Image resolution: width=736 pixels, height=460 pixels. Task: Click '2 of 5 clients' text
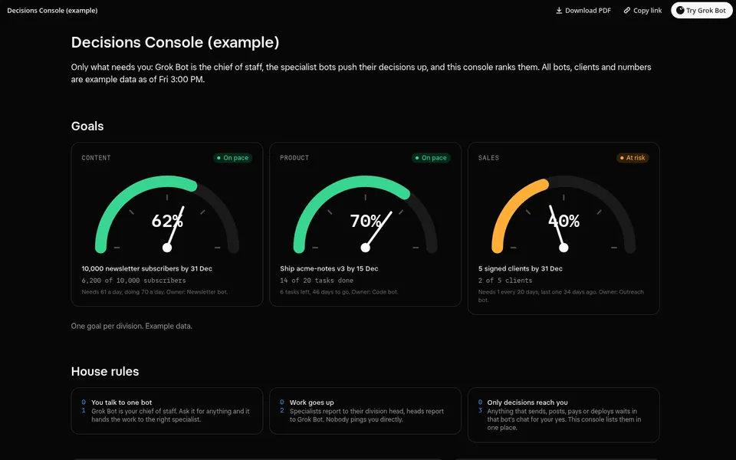[x=505, y=281]
